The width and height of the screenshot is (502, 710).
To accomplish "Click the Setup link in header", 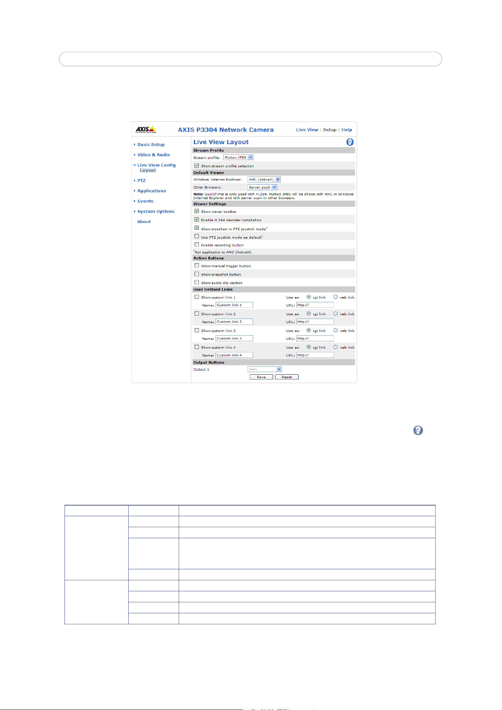I will point(330,130).
